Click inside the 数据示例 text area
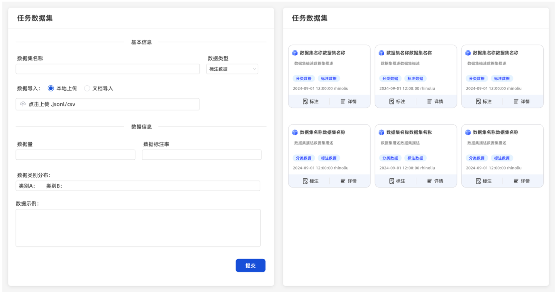Viewport: 556px width, 294px height. click(138, 228)
